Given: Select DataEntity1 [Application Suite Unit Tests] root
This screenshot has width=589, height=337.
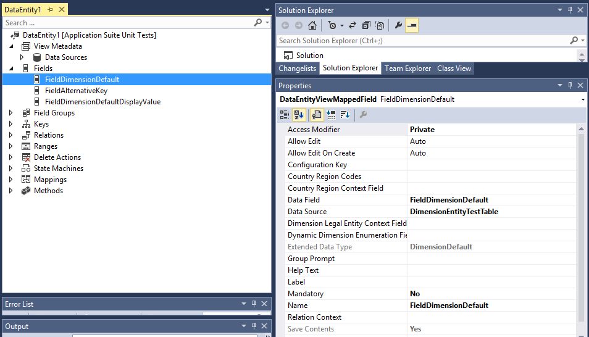Looking at the screenshot, I should pyautogui.click(x=90, y=35).
